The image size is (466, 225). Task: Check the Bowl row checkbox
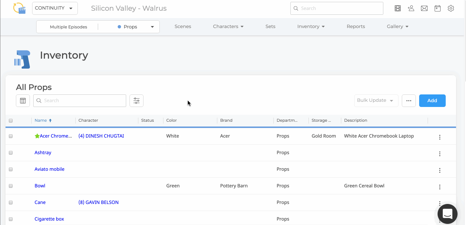[11, 186]
